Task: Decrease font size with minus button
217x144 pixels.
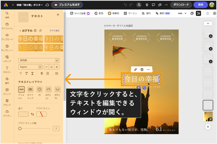Action: (x=47, y=67)
